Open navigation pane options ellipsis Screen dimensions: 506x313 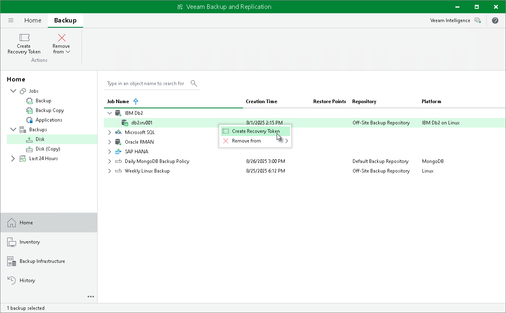coord(91,297)
